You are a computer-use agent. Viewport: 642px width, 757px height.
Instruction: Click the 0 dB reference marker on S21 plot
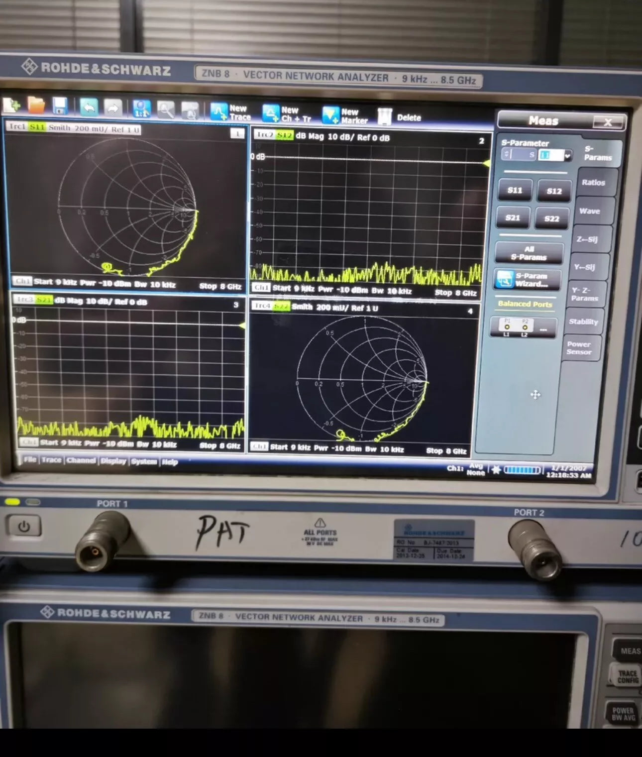click(x=242, y=325)
